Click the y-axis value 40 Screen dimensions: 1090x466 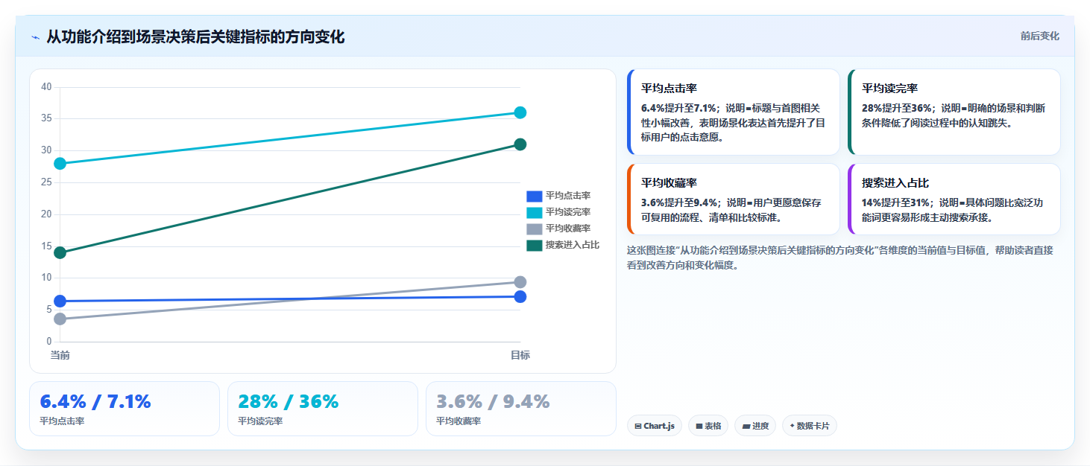(46, 87)
